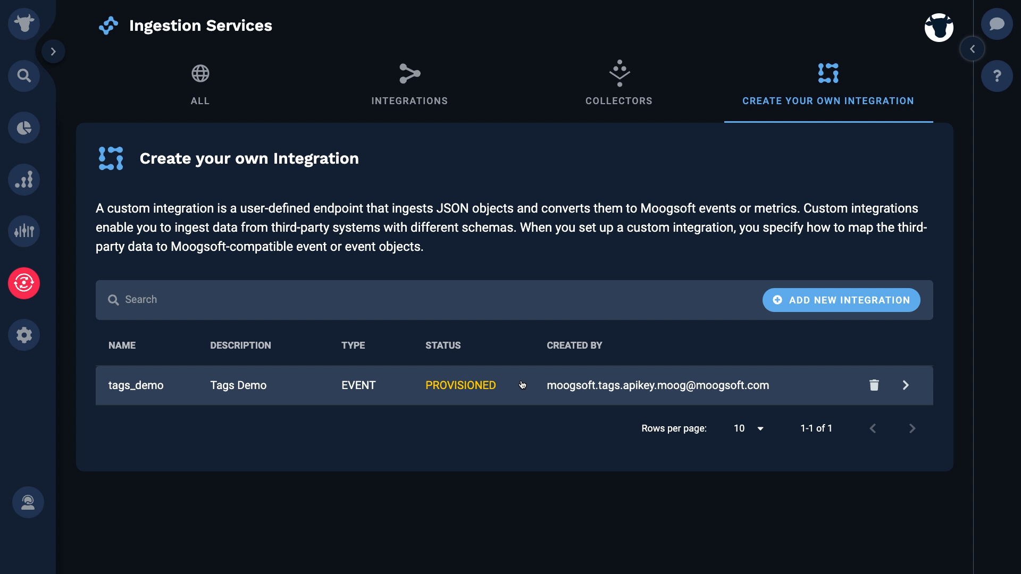Open the metrics dots chart sidebar icon

point(24,180)
